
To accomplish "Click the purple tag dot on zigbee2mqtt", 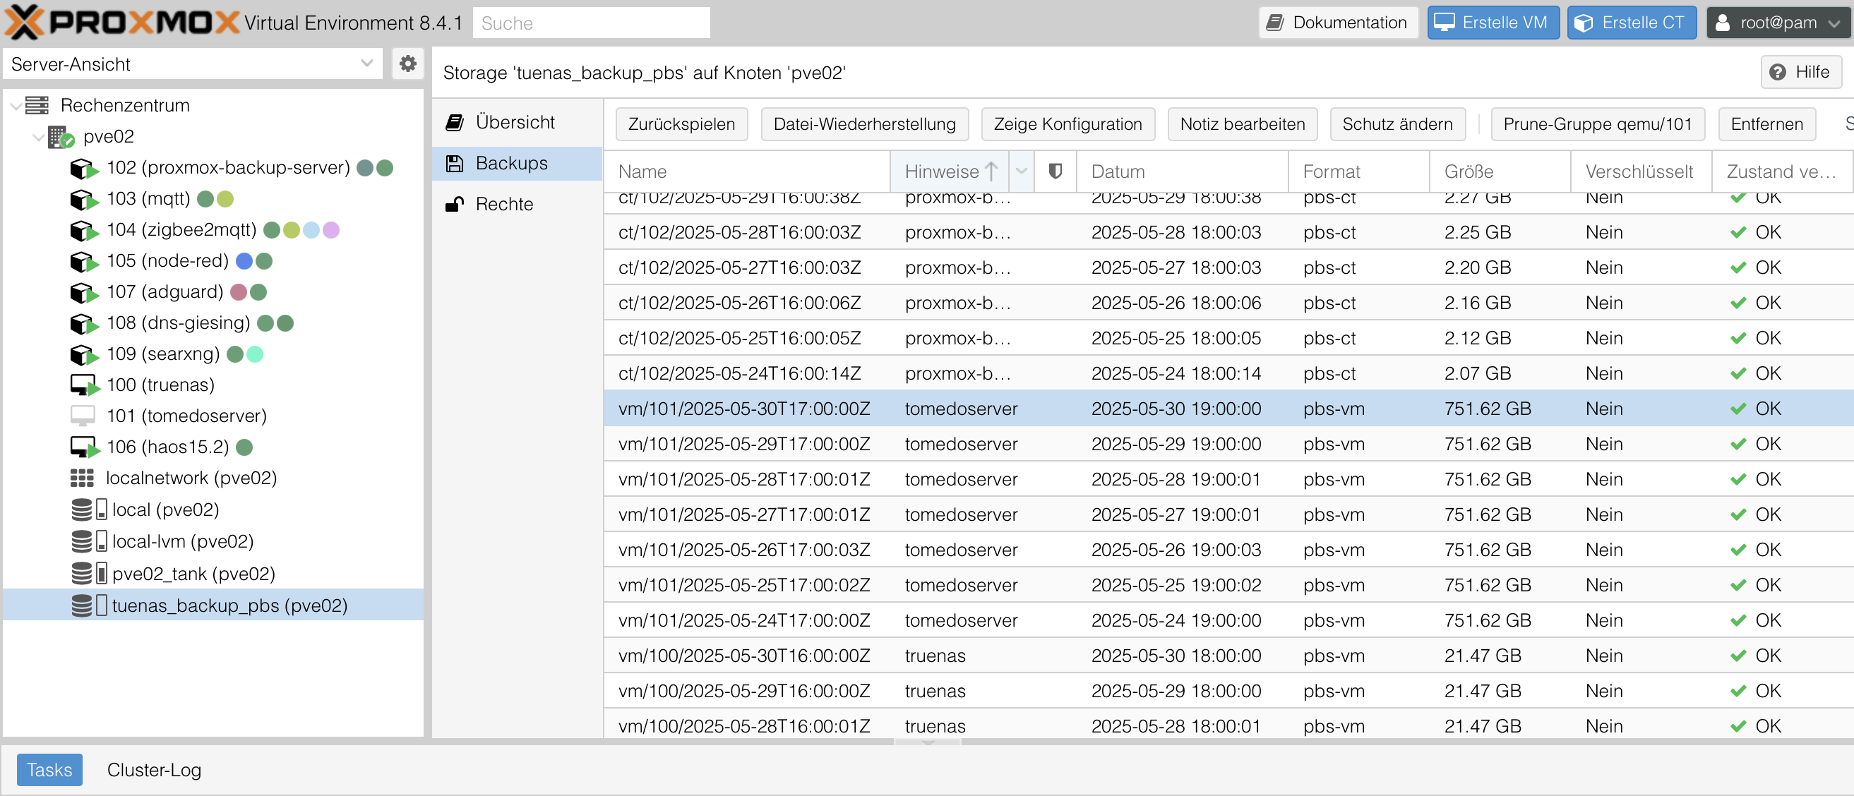I will (x=331, y=230).
